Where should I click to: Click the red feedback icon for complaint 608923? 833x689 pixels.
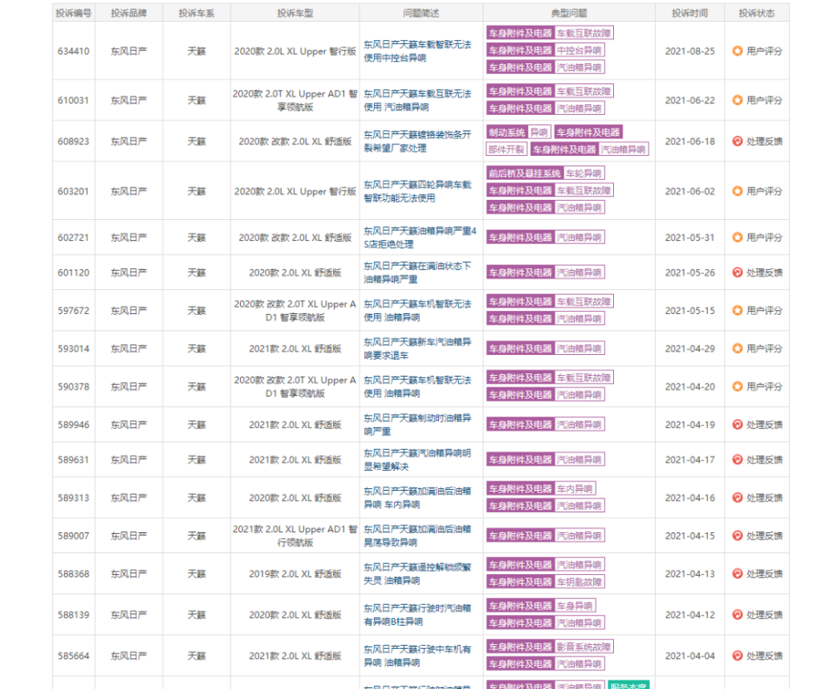pos(737,142)
